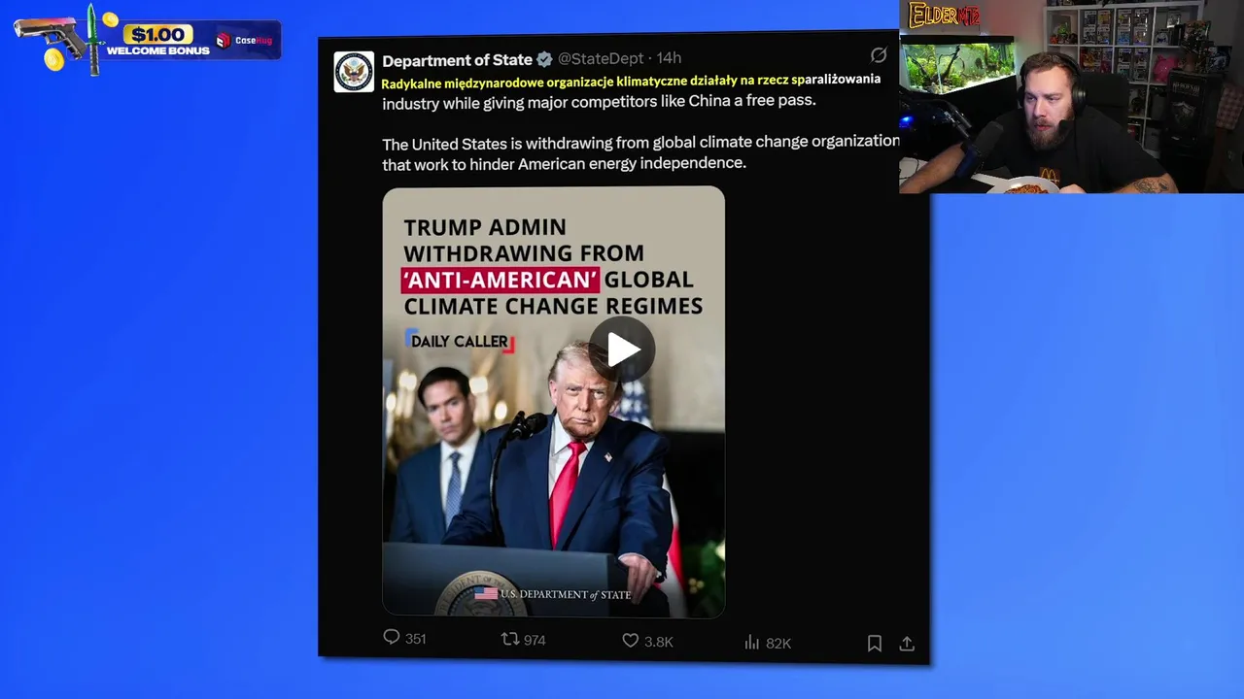Image resolution: width=1244 pixels, height=699 pixels.
Task: Click the verified badge icon
Action: [x=545, y=60]
